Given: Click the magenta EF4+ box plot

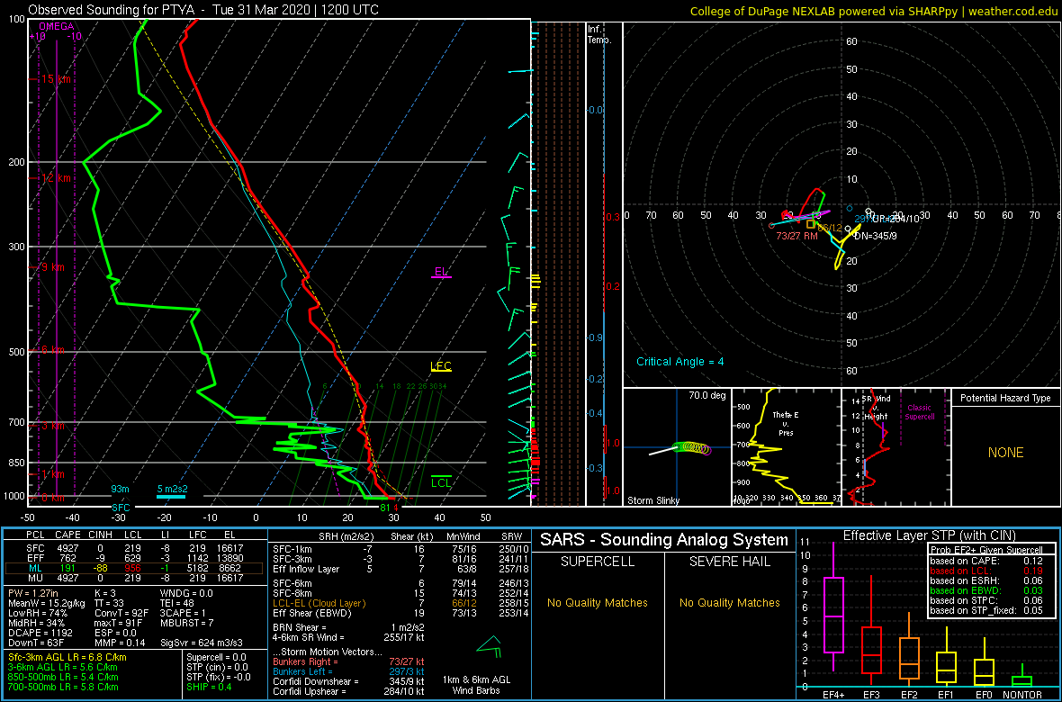Looking at the screenshot, I should (x=832, y=616).
